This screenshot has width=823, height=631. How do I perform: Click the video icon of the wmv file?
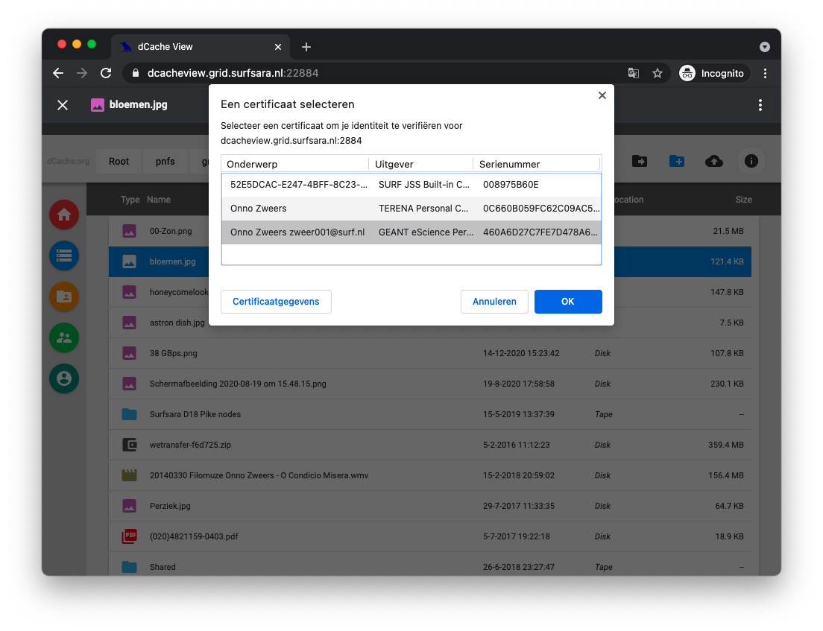pos(129,475)
